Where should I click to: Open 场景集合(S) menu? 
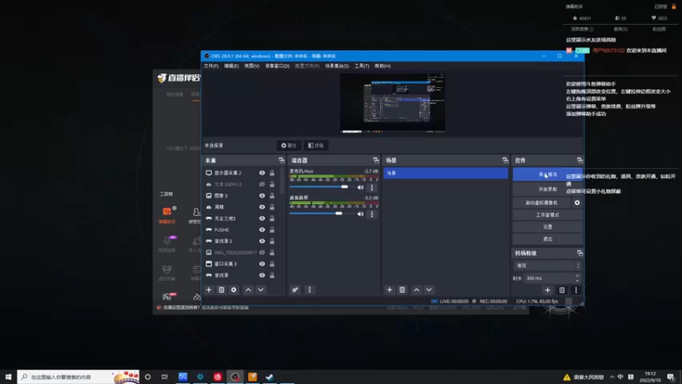click(337, 67)
